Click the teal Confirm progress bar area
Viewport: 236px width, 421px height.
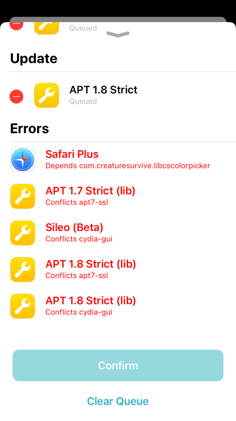pos(118,365)
